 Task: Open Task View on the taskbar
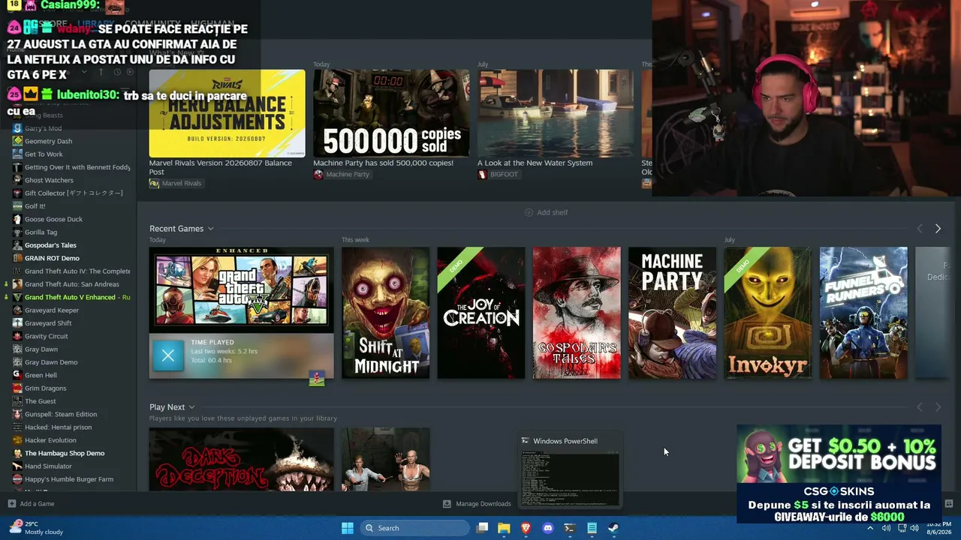point(483,528)
